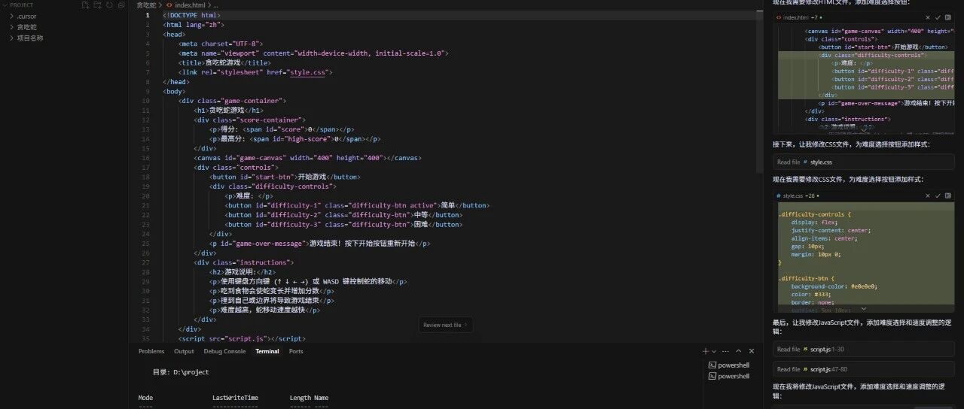Image resolution: width=964 pixels, height=409 pixels.
Task: Switch to the Problems panel tab
Action: tap(151, 351)
